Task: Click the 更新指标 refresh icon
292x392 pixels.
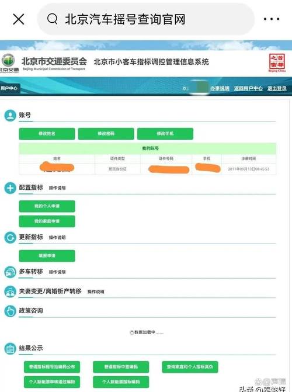Action: pyautogui.click(x=11, y=238)
